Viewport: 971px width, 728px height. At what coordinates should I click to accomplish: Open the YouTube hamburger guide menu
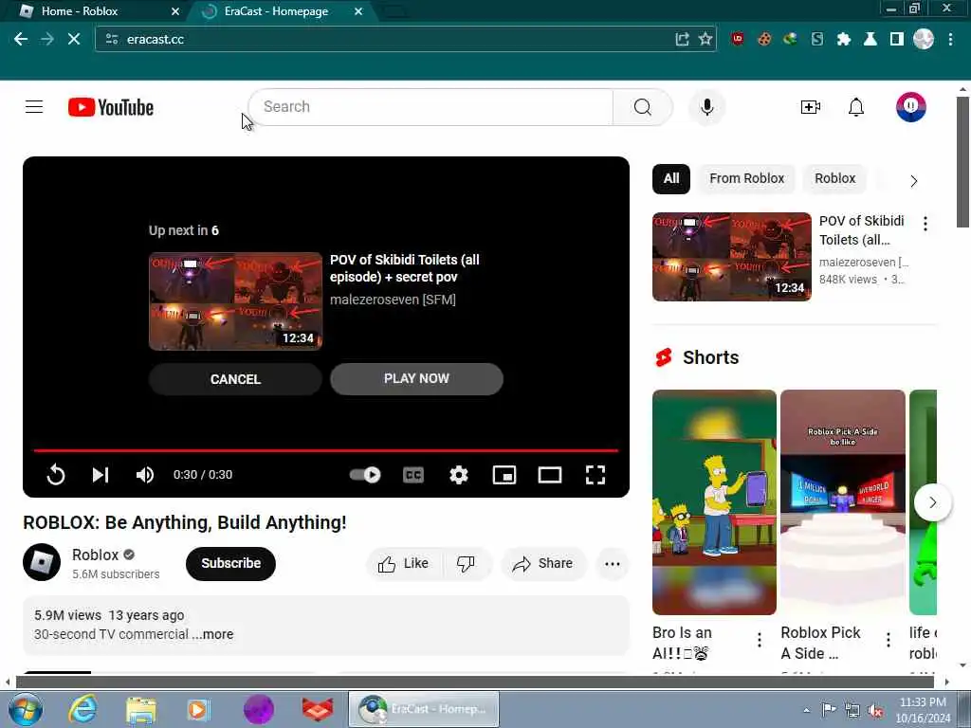coord(34,107)
